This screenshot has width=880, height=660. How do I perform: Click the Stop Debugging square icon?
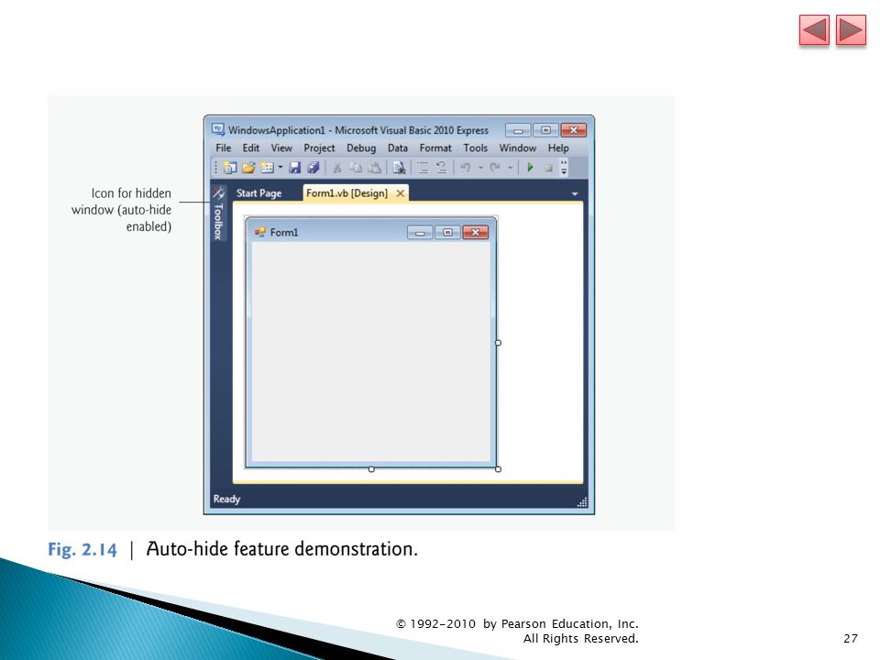[548, 167]
